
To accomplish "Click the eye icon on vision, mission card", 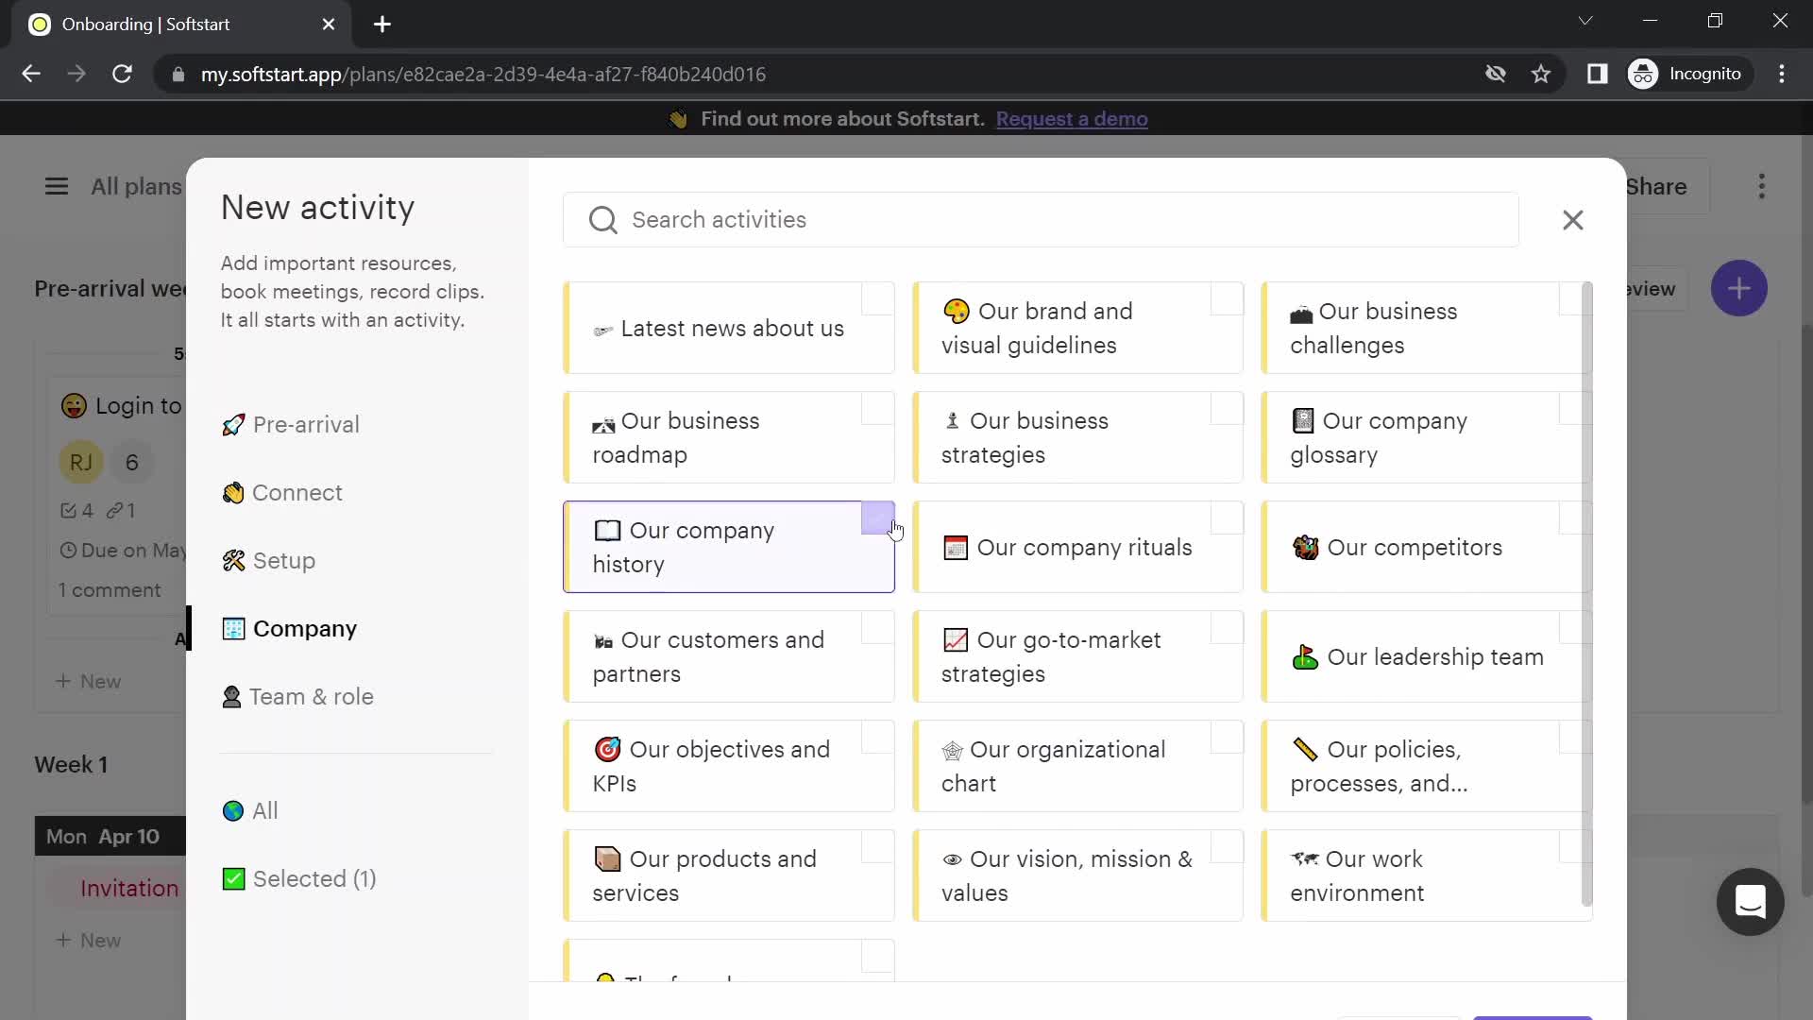I will pos(952,860).
